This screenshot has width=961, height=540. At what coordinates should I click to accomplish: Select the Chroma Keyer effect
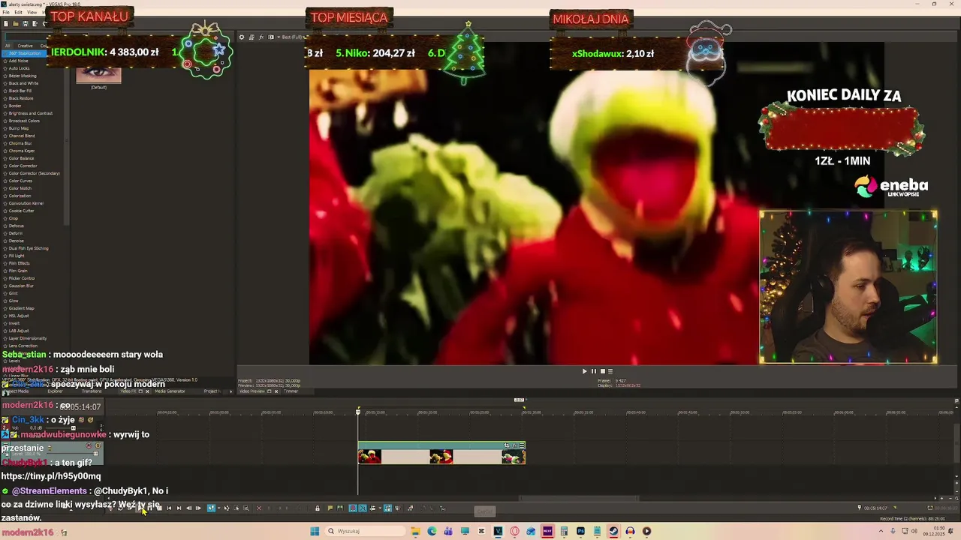[21, 151]
